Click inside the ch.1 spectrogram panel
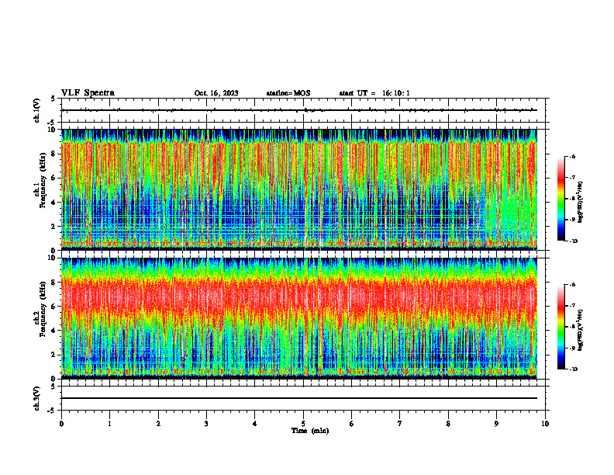The width and height of the screenshot is (614, 475). tap(298, 189)
